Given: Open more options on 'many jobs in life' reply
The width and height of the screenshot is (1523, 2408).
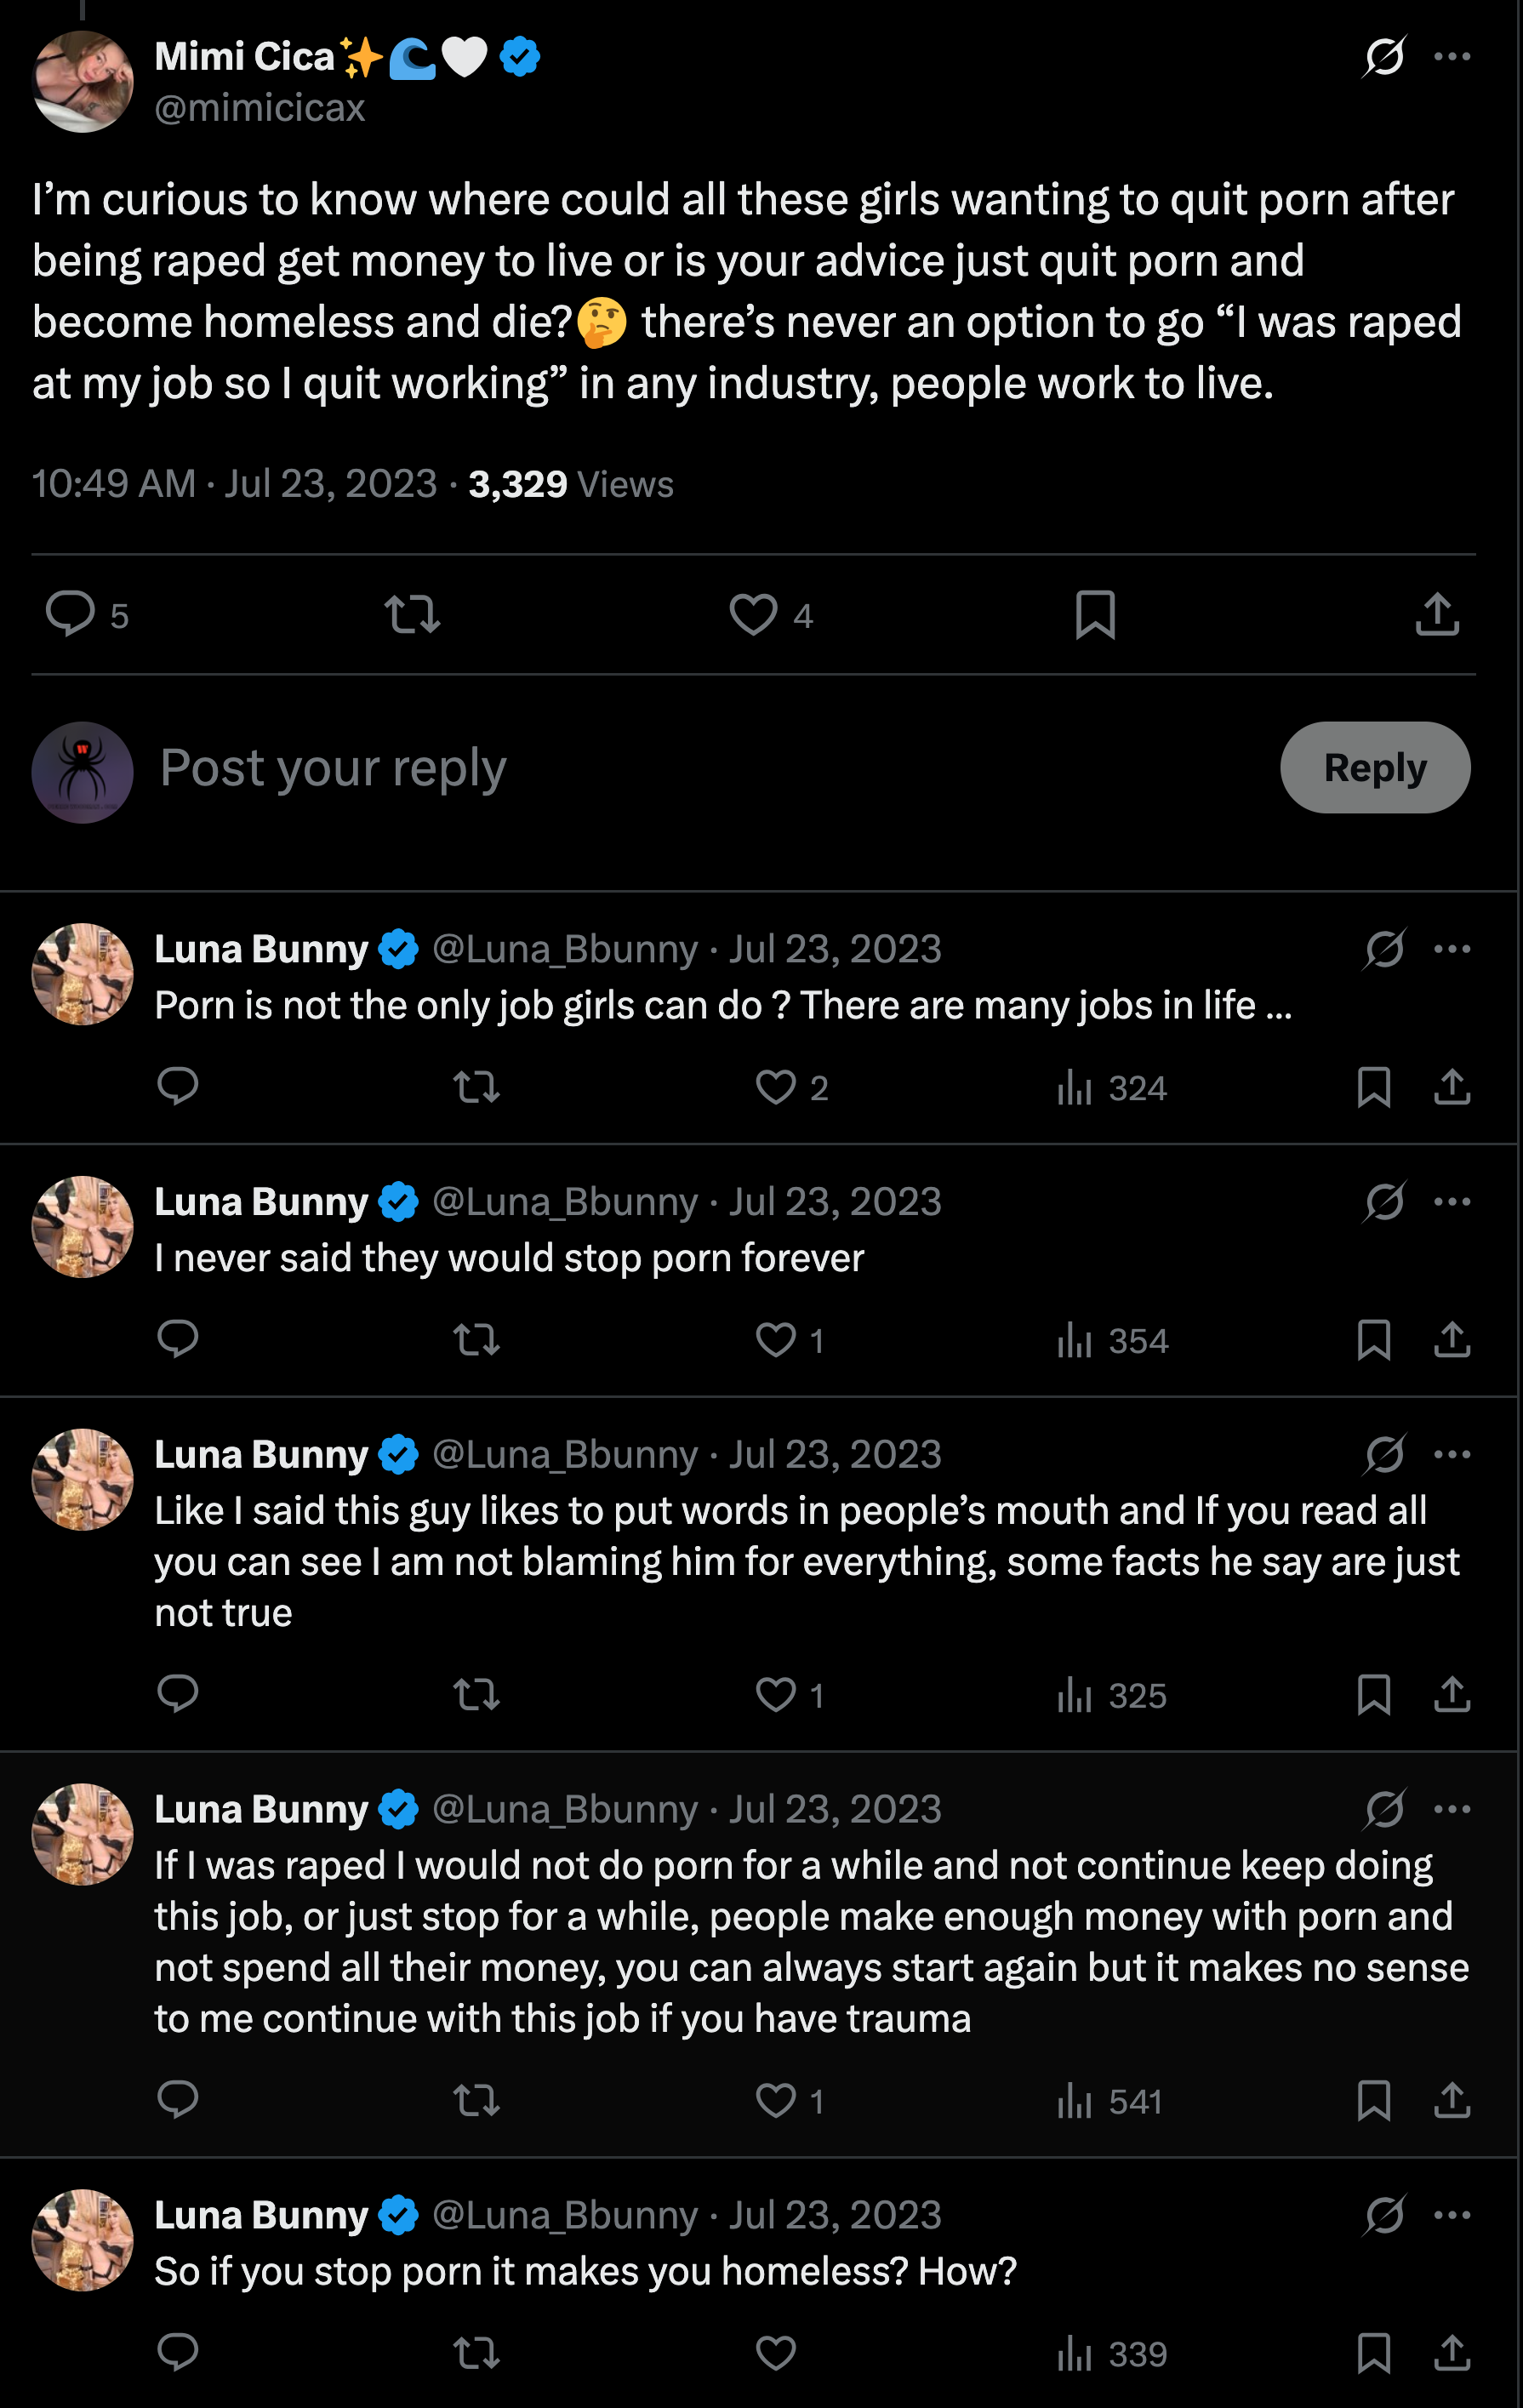Looking at the screenshot, I should pyautogui.click(x=1452, y=949).
